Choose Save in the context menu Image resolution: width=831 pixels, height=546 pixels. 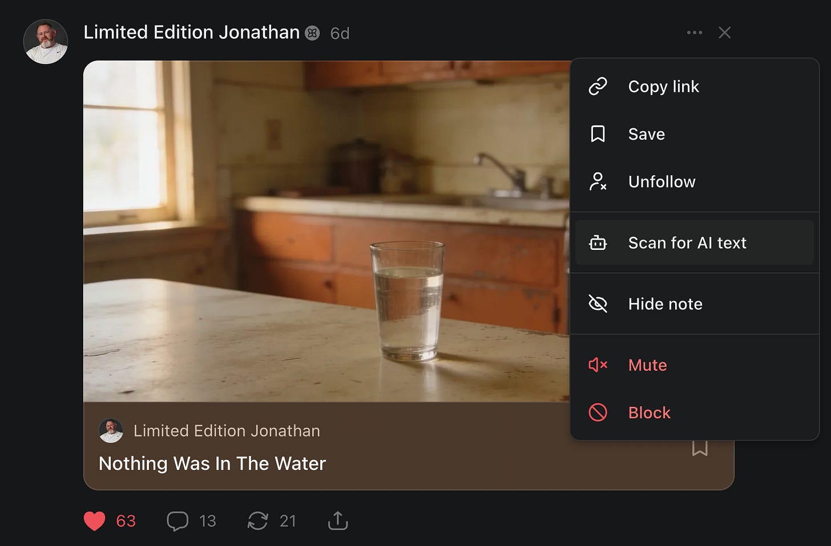(x=695, y=134)
